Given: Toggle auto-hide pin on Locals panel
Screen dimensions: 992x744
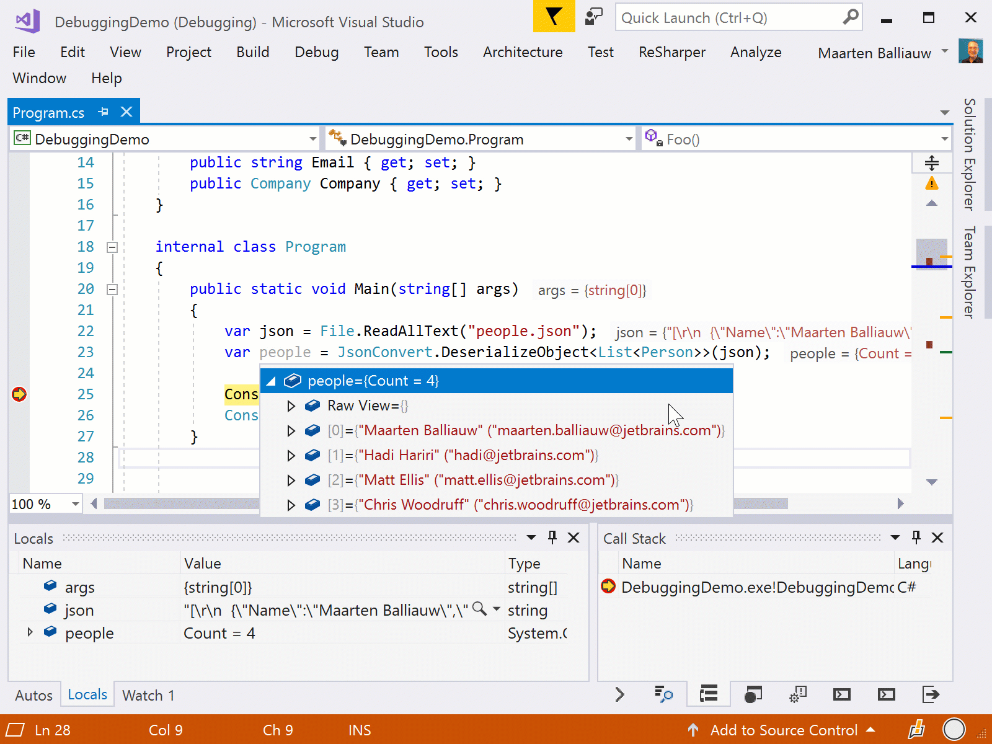Looking at the screenshot, I should (x=552, y=538).
